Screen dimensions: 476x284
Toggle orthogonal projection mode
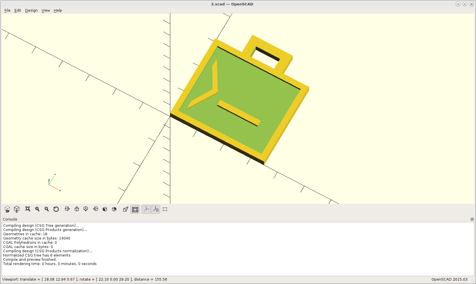click(135, 209)
